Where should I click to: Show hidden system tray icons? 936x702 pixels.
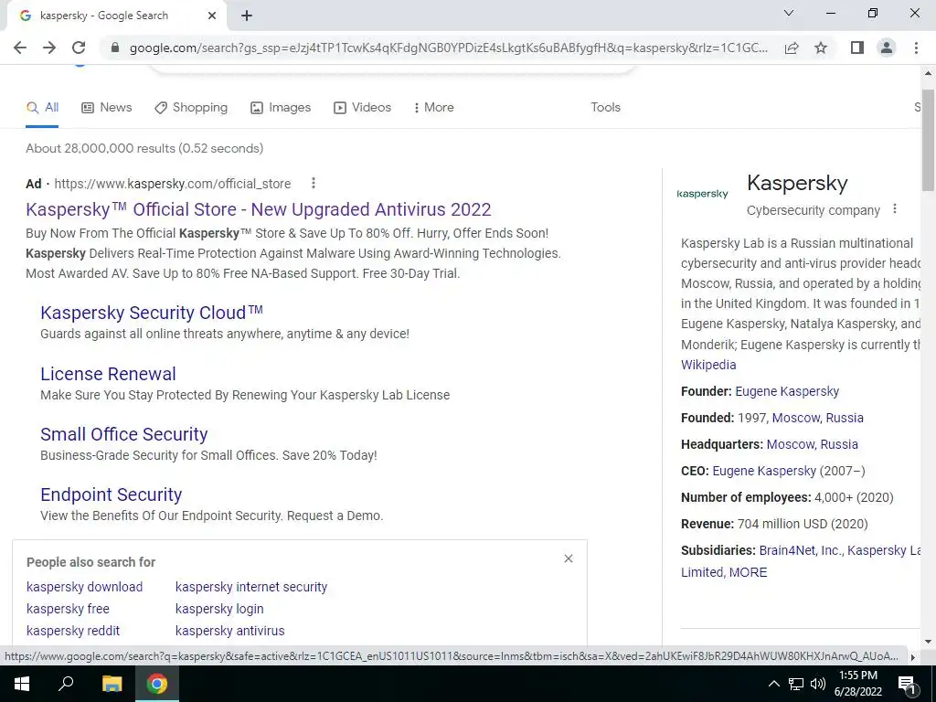click(773, 684)
